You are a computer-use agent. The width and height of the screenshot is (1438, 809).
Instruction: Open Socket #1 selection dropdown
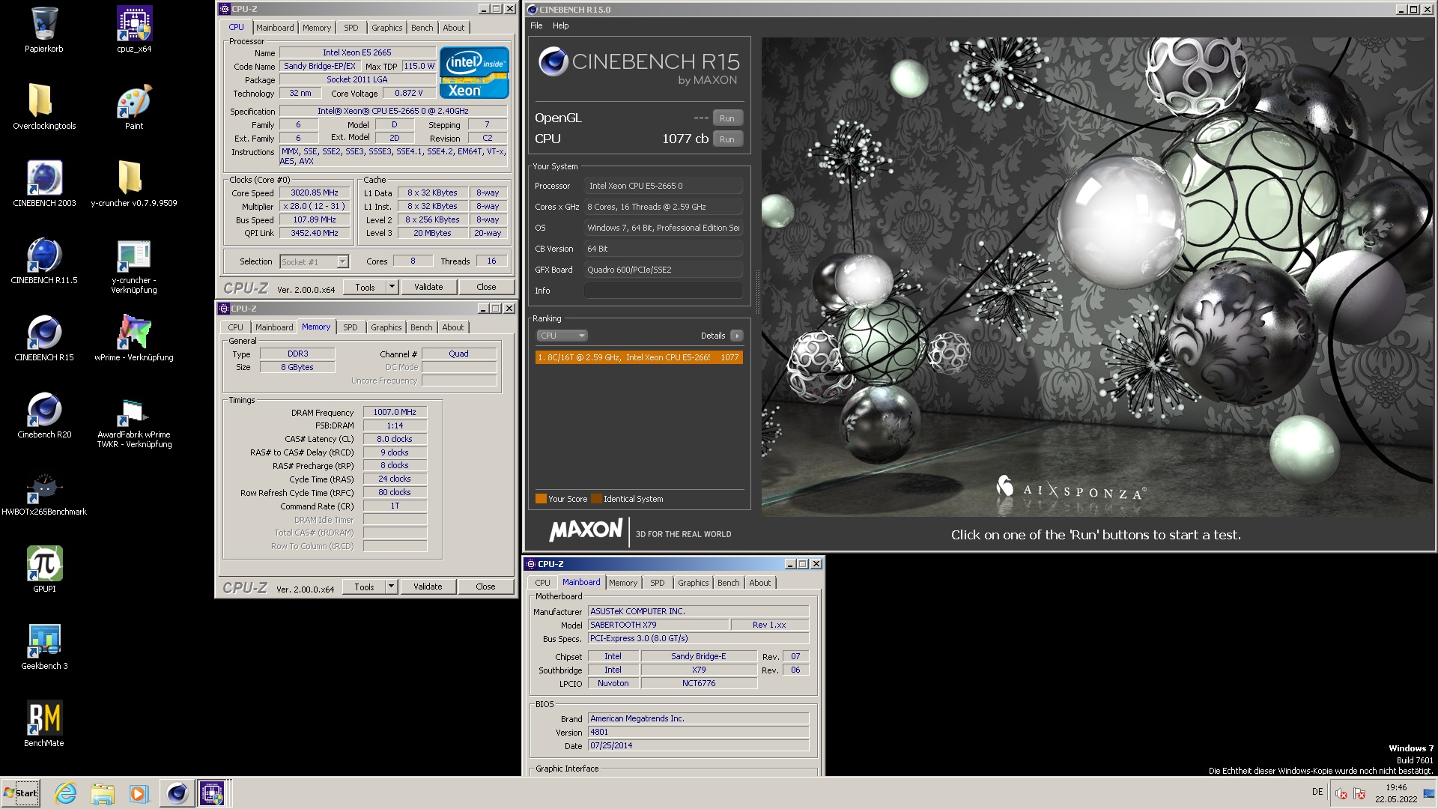coord(315,261)
